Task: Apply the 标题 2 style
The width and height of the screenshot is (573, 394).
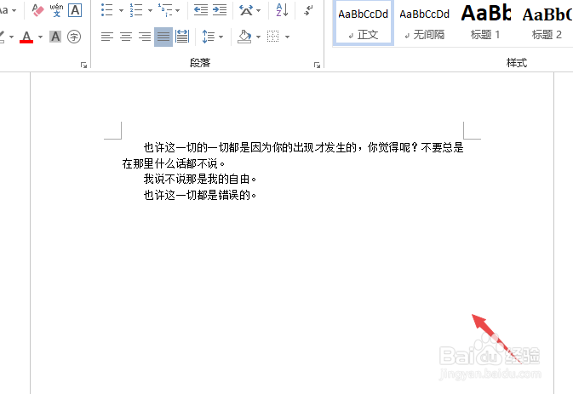Action: 547,23
